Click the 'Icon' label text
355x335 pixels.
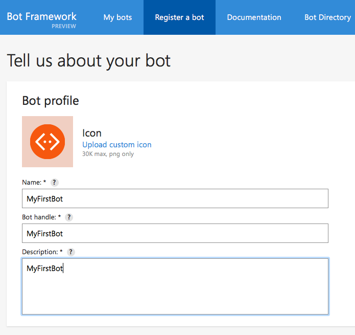[92, 133]
